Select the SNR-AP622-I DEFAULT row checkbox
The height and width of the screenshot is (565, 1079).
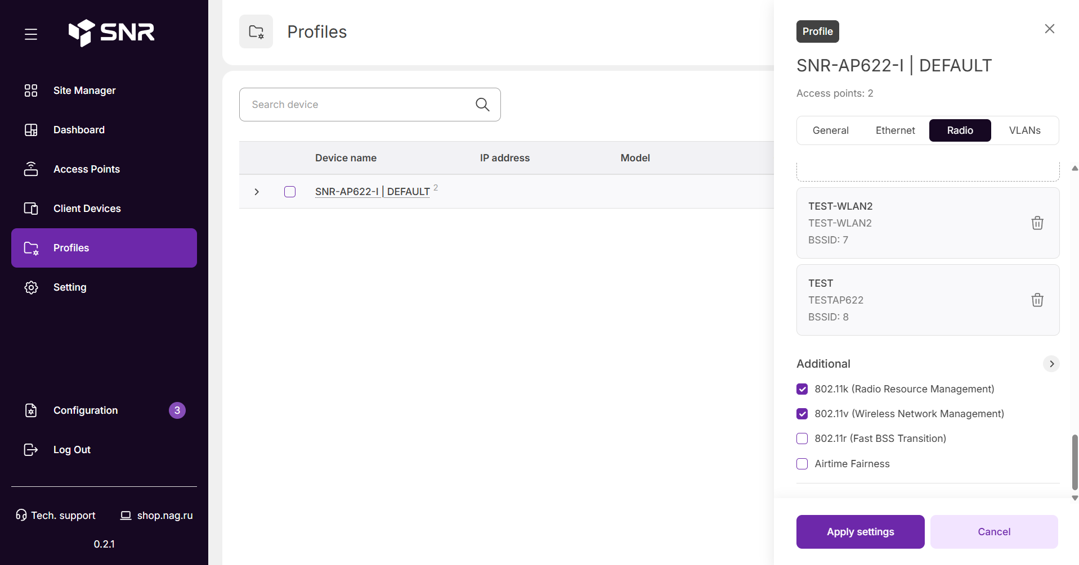point(290,192)
